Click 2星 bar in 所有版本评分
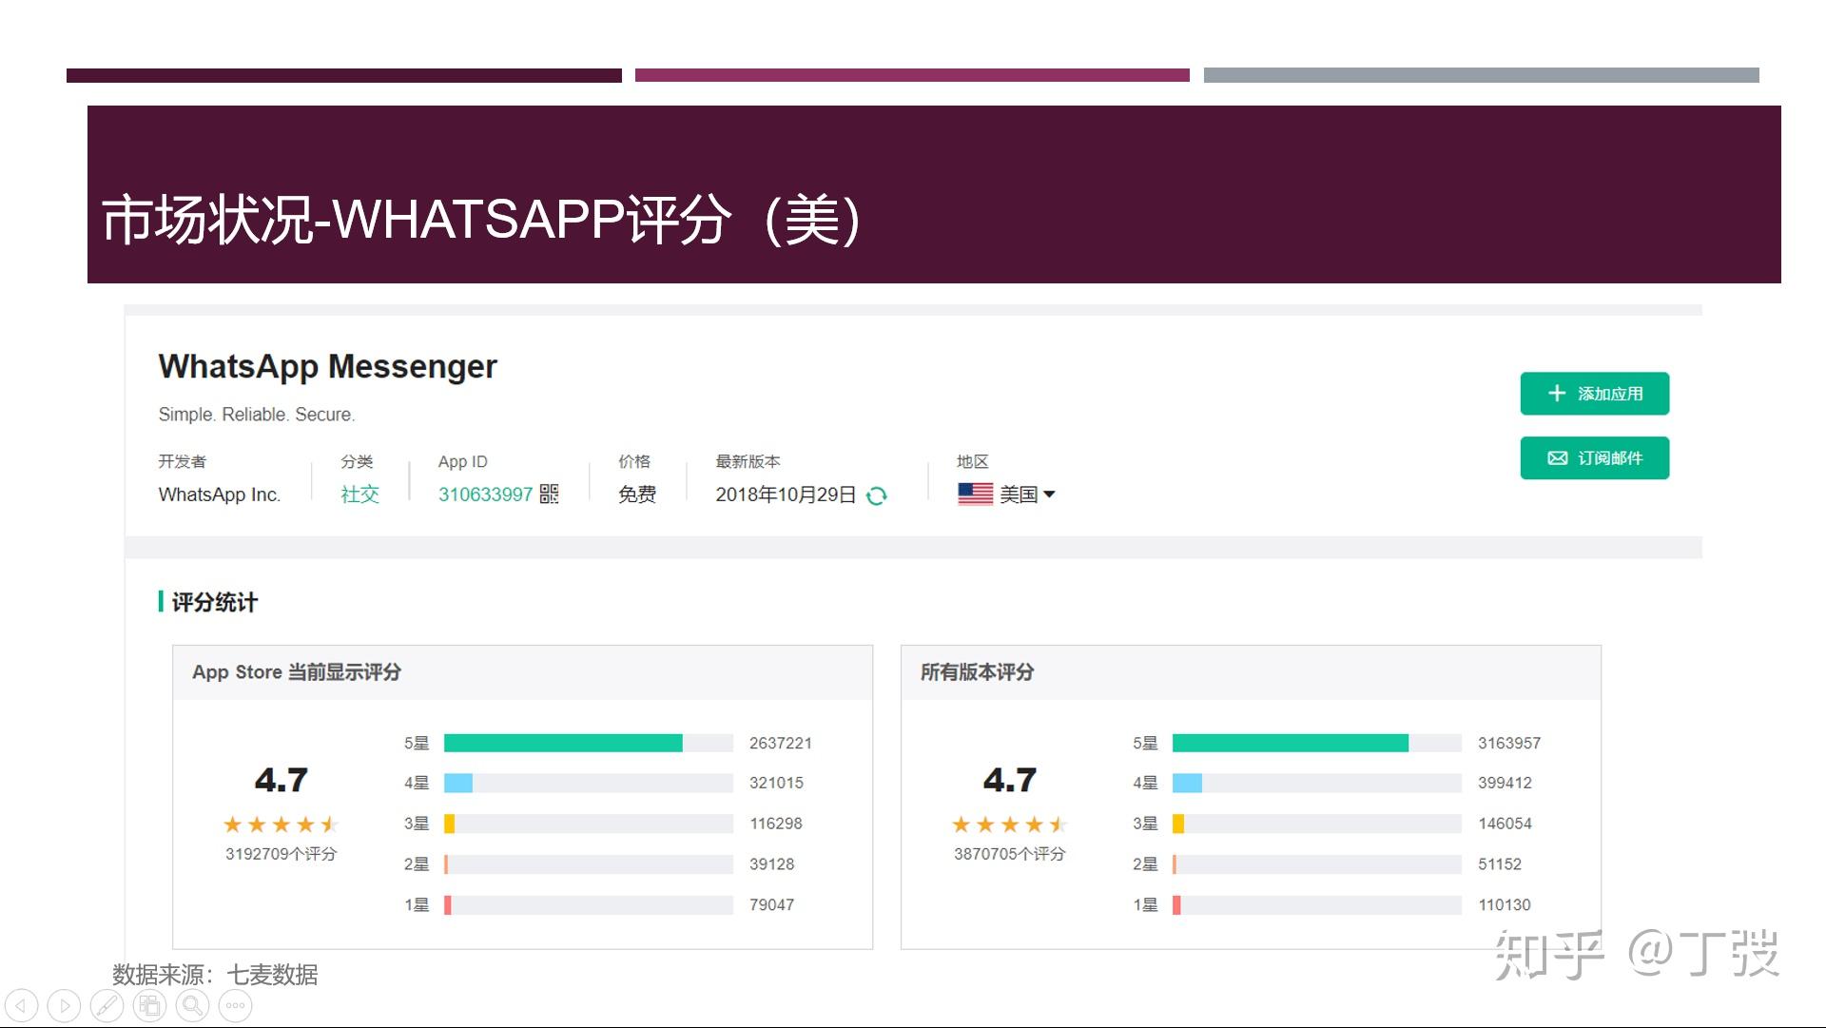 click(1317, 864)
